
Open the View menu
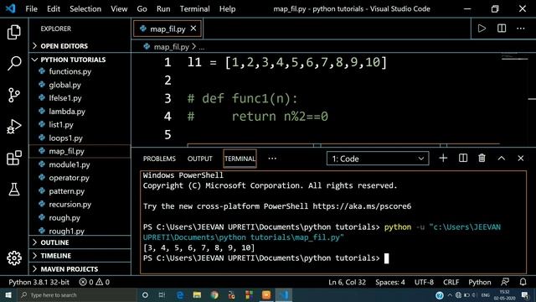pyautogui.click(x=119, y=9)
